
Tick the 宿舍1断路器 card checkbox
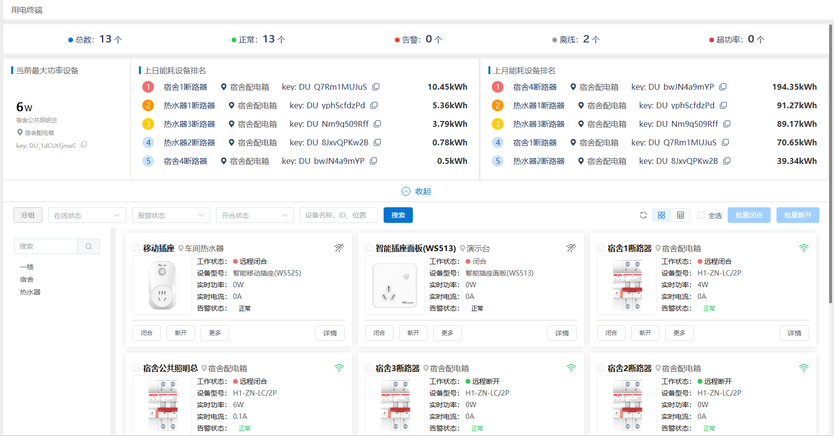coord(601,248)
